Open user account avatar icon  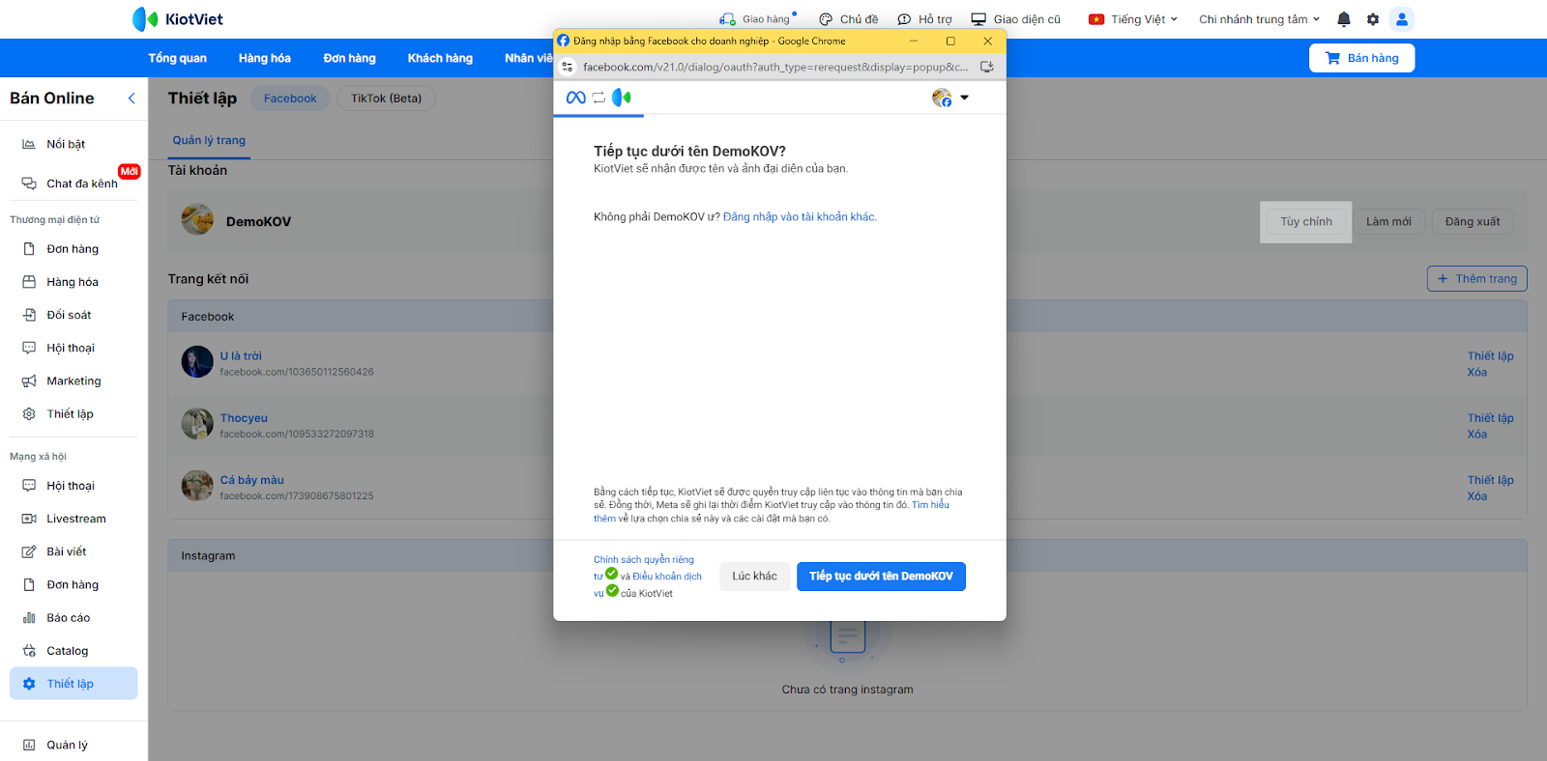pos(1401,19)
